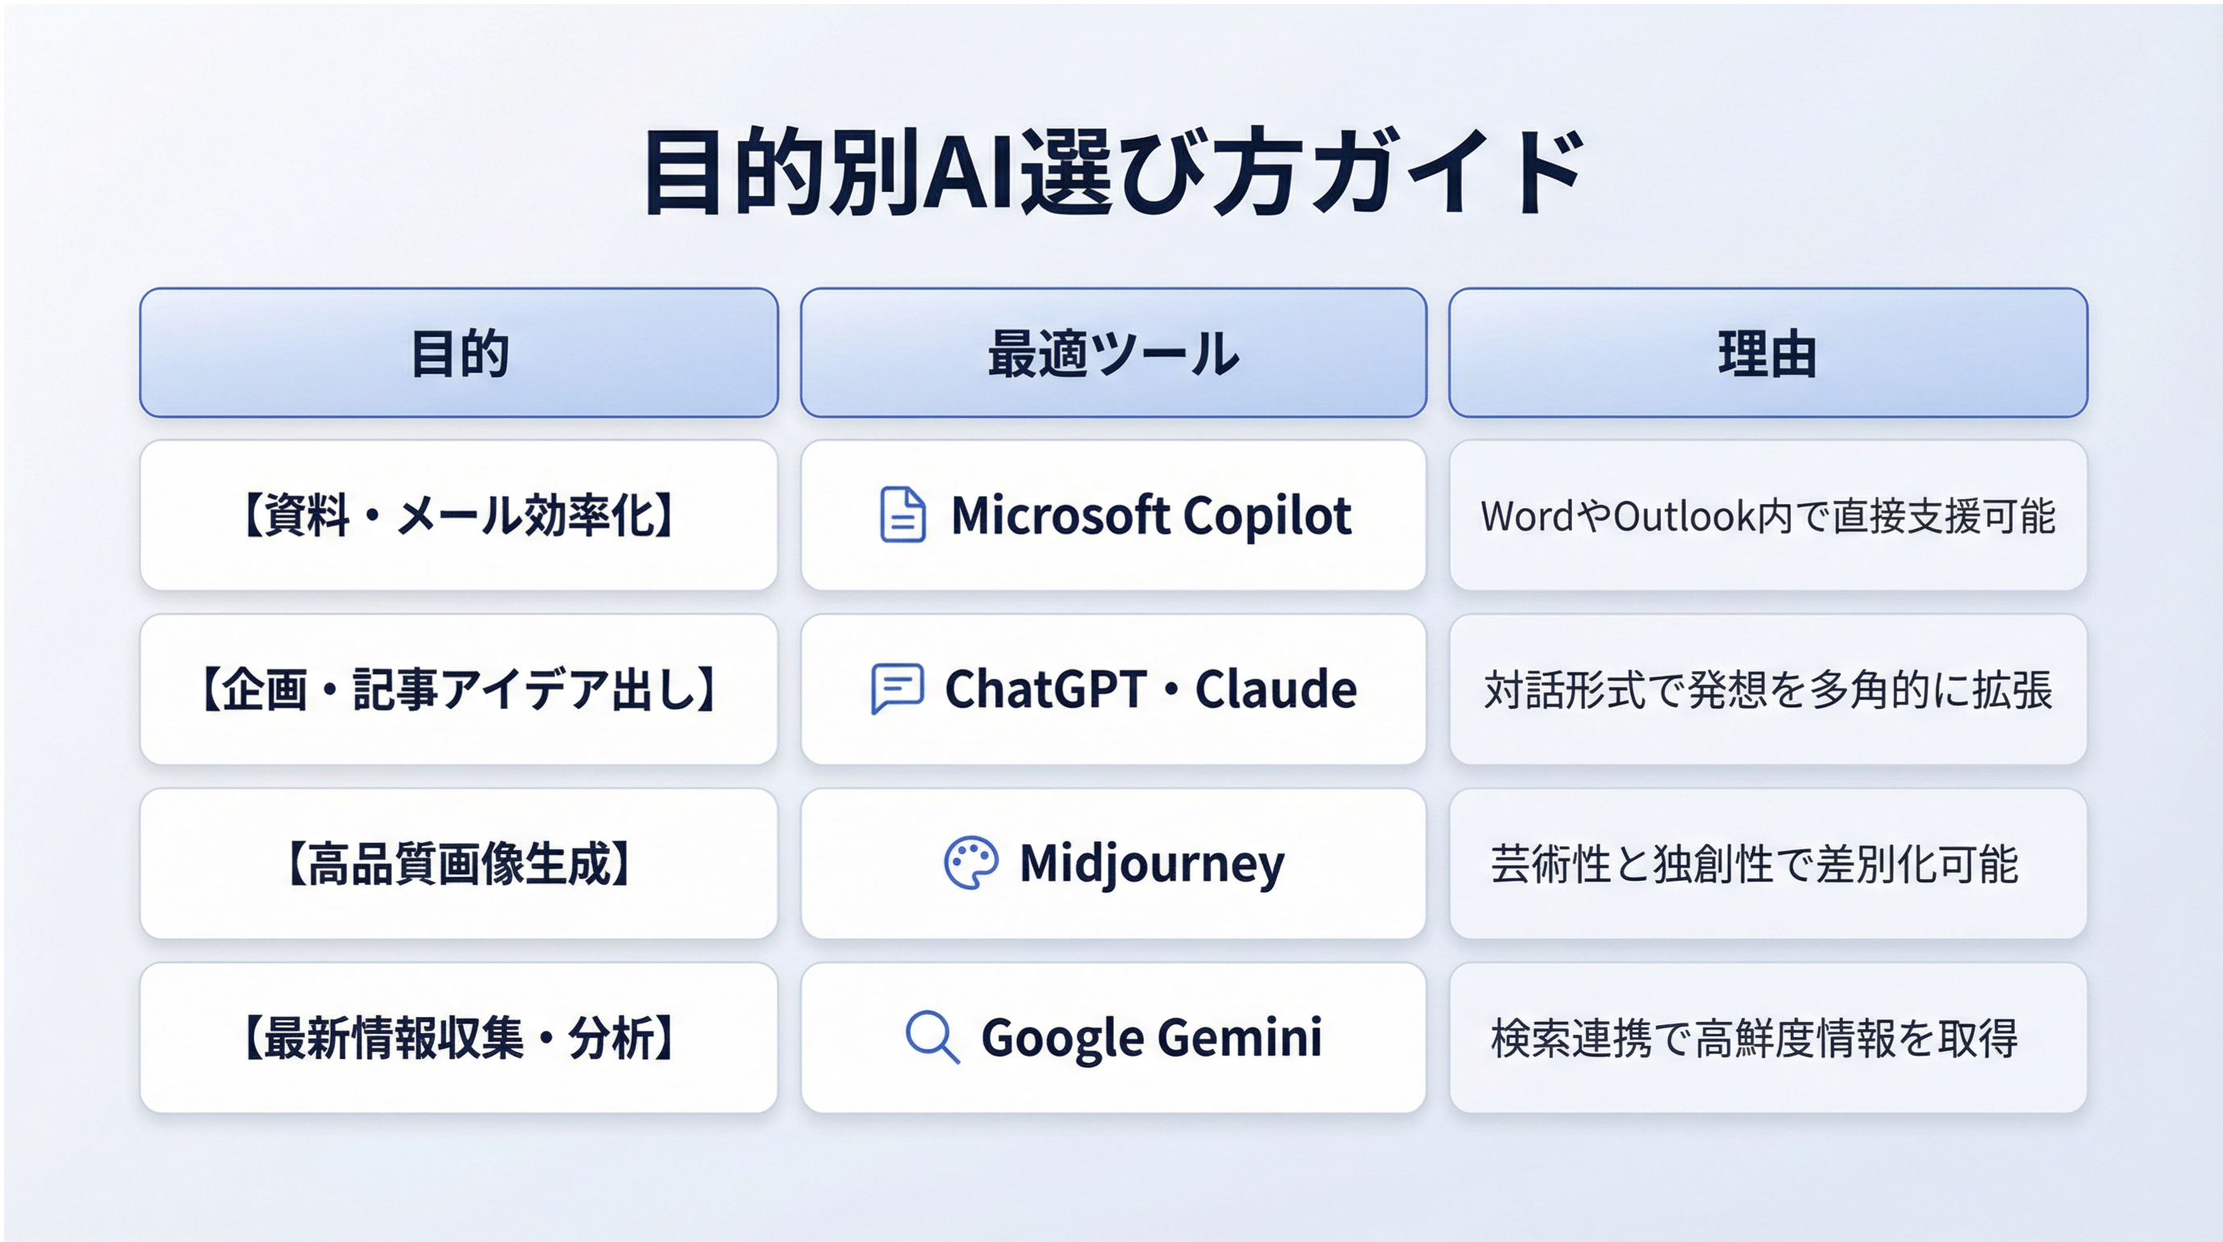Click the 対話形式で発想を多角的に拡張 reason cell

1767,690
